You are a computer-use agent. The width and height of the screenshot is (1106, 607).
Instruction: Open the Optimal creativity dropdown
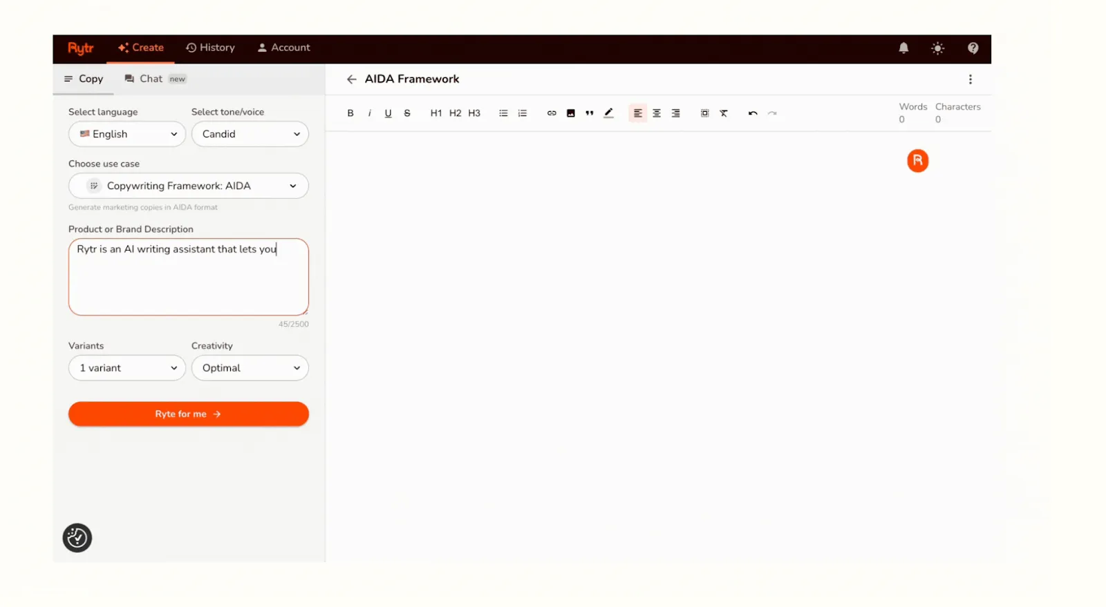coord(250,368)
